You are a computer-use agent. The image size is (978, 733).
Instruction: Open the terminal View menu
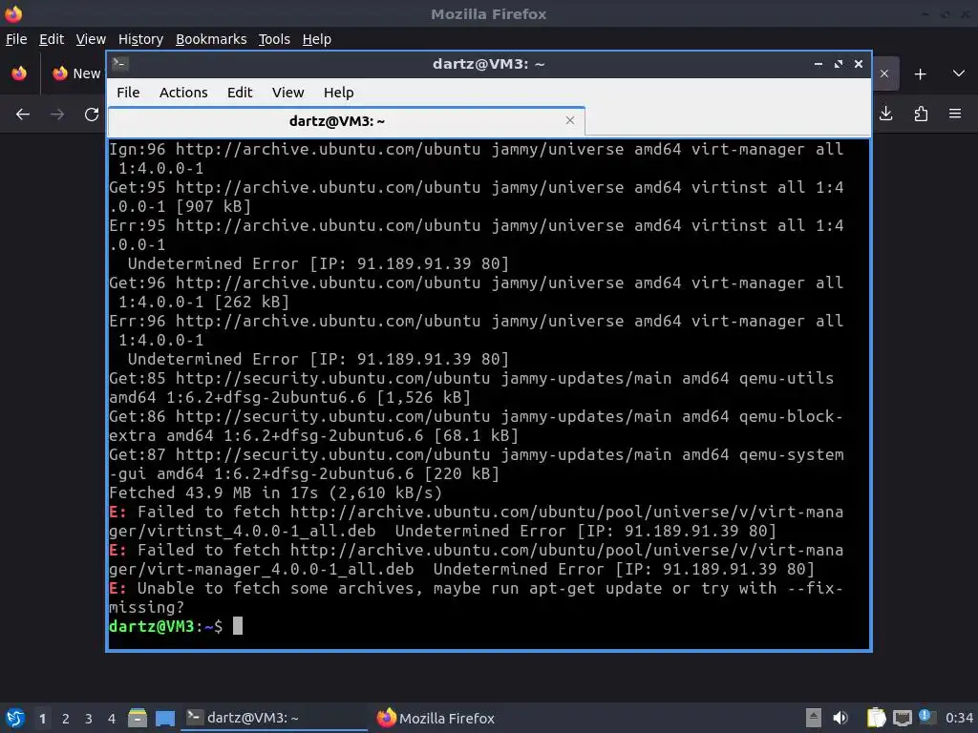[287, 93]
